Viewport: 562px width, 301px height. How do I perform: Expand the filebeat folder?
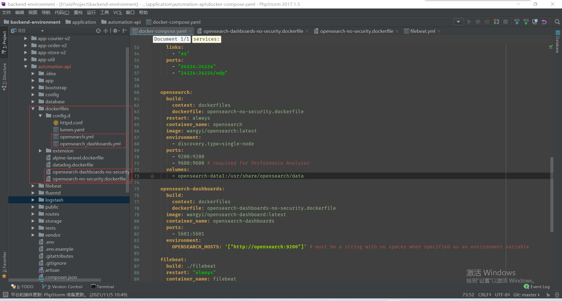33,185
